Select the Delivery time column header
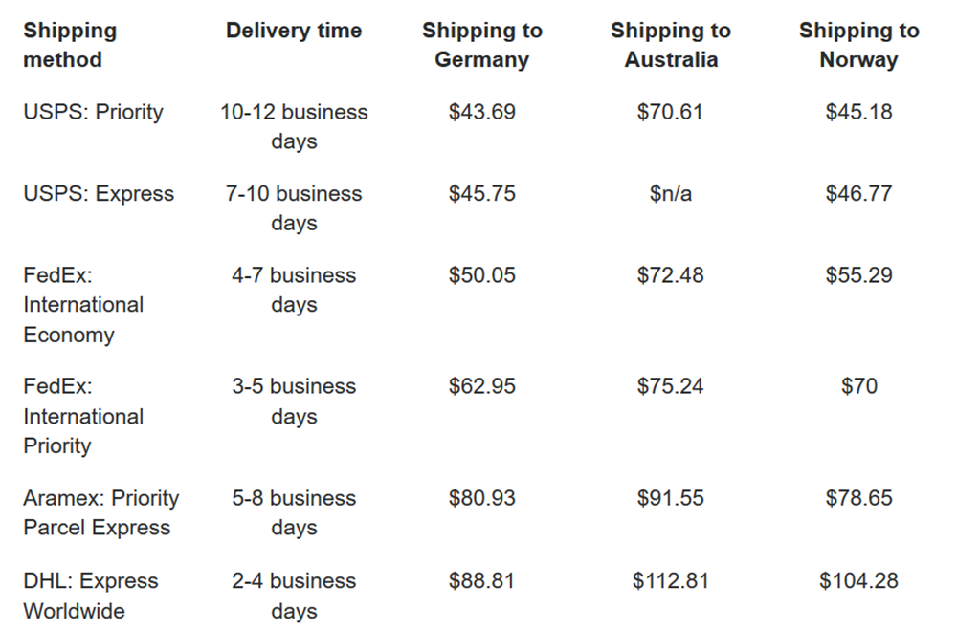957x630 pixels. pyautogui.click(x=294, y=31)
